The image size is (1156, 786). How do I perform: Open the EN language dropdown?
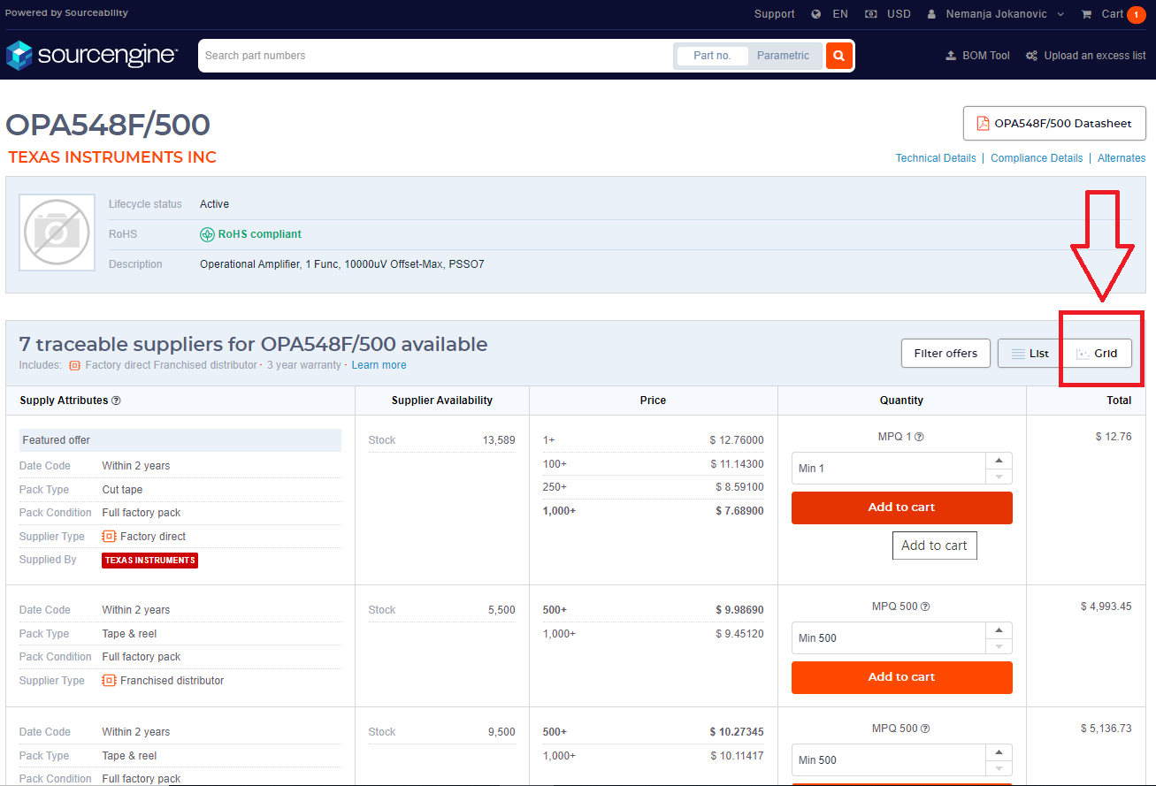840,14
